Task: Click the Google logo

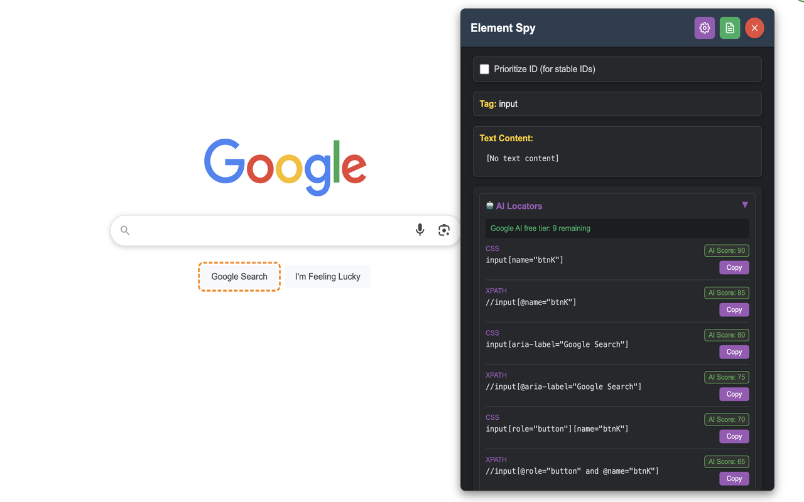Action: (285, 166)
